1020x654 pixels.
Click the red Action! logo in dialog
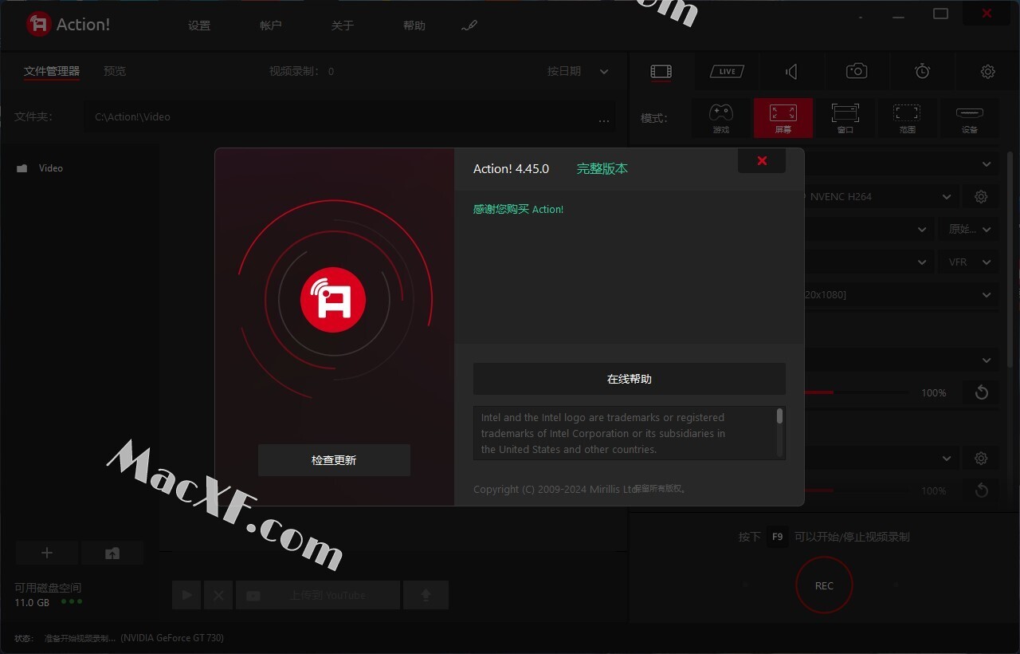[x=333, y=301]
